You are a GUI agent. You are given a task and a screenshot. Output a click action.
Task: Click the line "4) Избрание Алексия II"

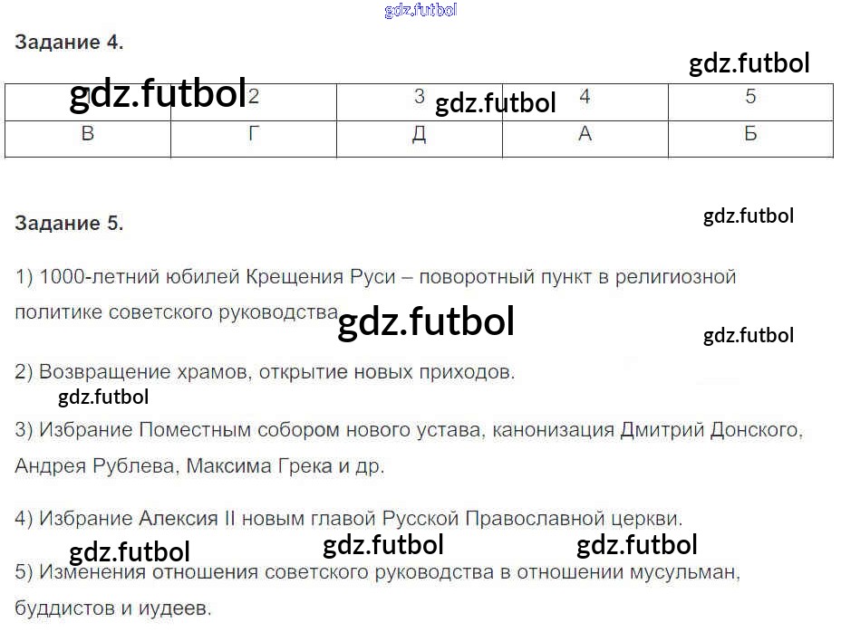(x=349, y=519)
